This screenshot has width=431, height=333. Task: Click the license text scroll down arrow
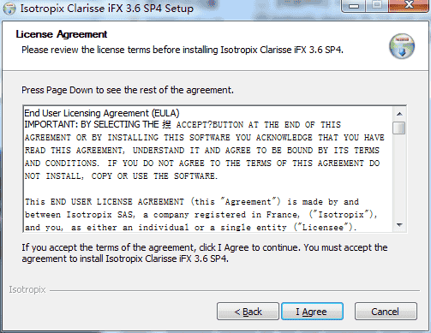[399, 225]
